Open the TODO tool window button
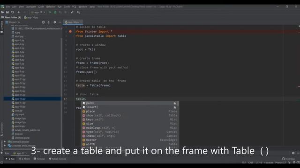Screen dimensions: 300x168 (24, 159)
